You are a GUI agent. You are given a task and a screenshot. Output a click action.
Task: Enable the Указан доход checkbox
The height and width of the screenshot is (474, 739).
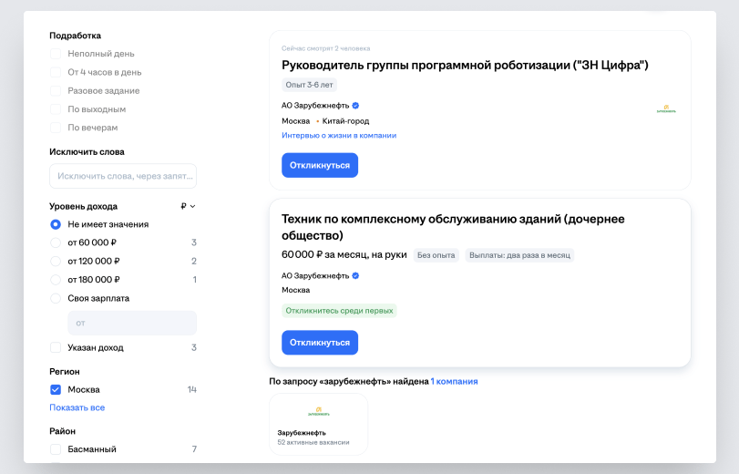(x=56, y=347)
